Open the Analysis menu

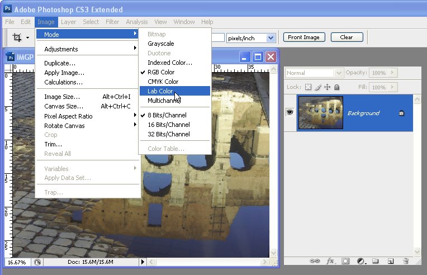click(137, 22)
